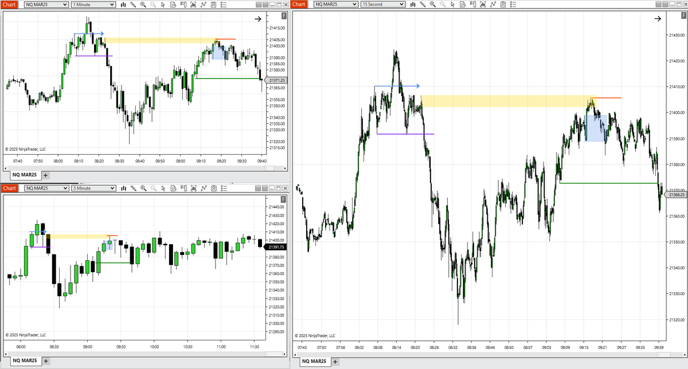
Task: Toggle auto-scroll arrow on 15 Second chart
Action: click(657, 18)
